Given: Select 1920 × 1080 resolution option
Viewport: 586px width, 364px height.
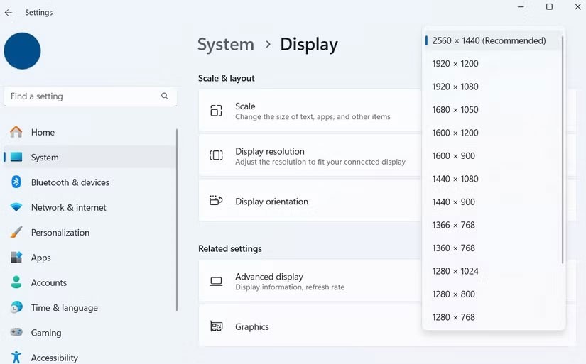Looking at the screenshot, I should click(x=455, y=87).
